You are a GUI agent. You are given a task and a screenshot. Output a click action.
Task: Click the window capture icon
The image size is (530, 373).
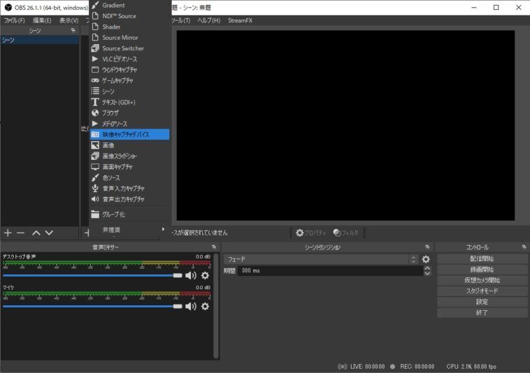95,70
